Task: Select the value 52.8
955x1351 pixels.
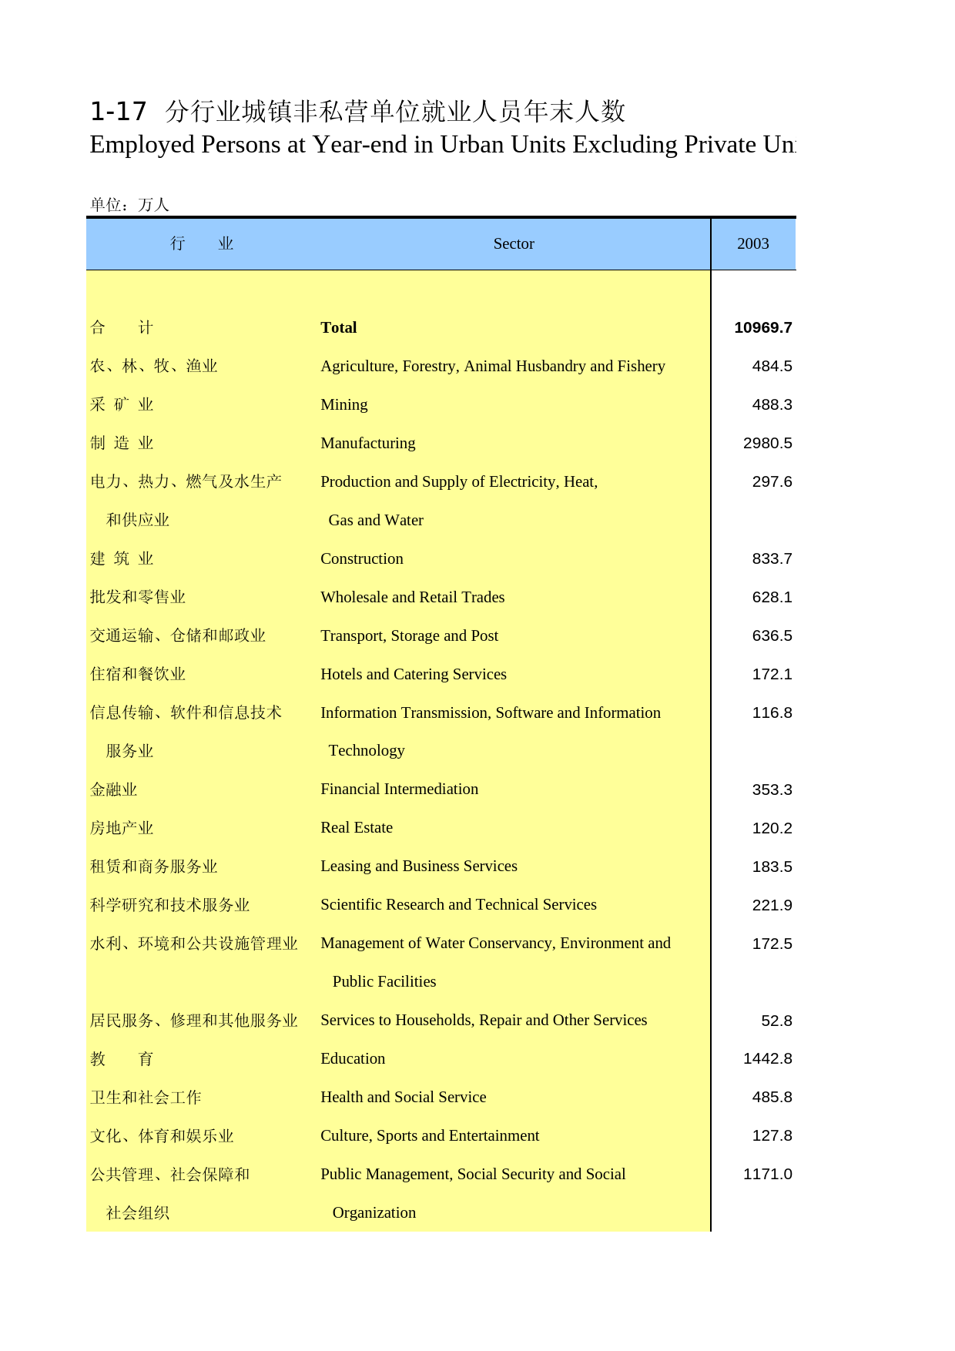Action: click(x=776, y=1021)
